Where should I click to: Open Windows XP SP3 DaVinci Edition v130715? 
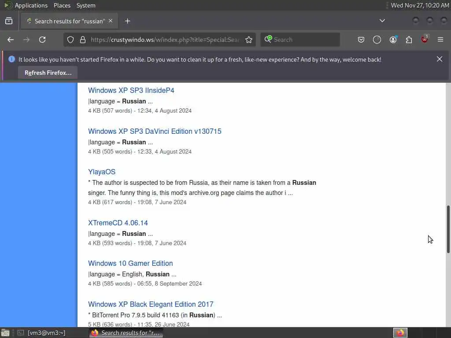point(155,131)
